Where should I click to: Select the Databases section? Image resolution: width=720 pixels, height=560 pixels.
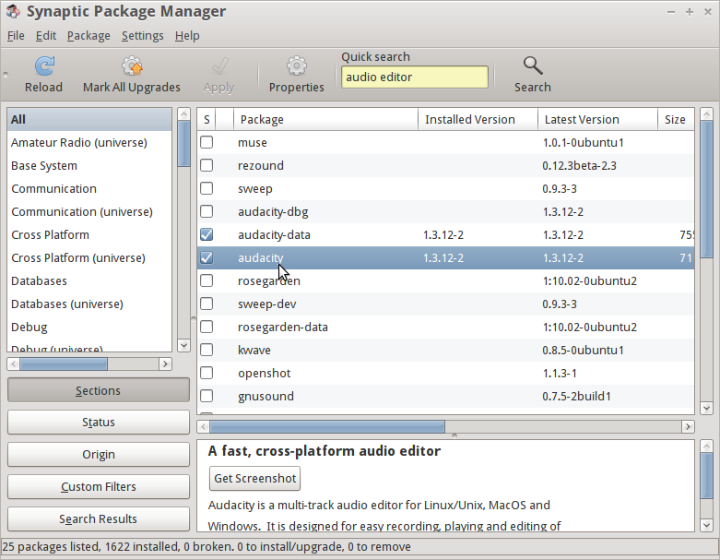pos(89,280)
